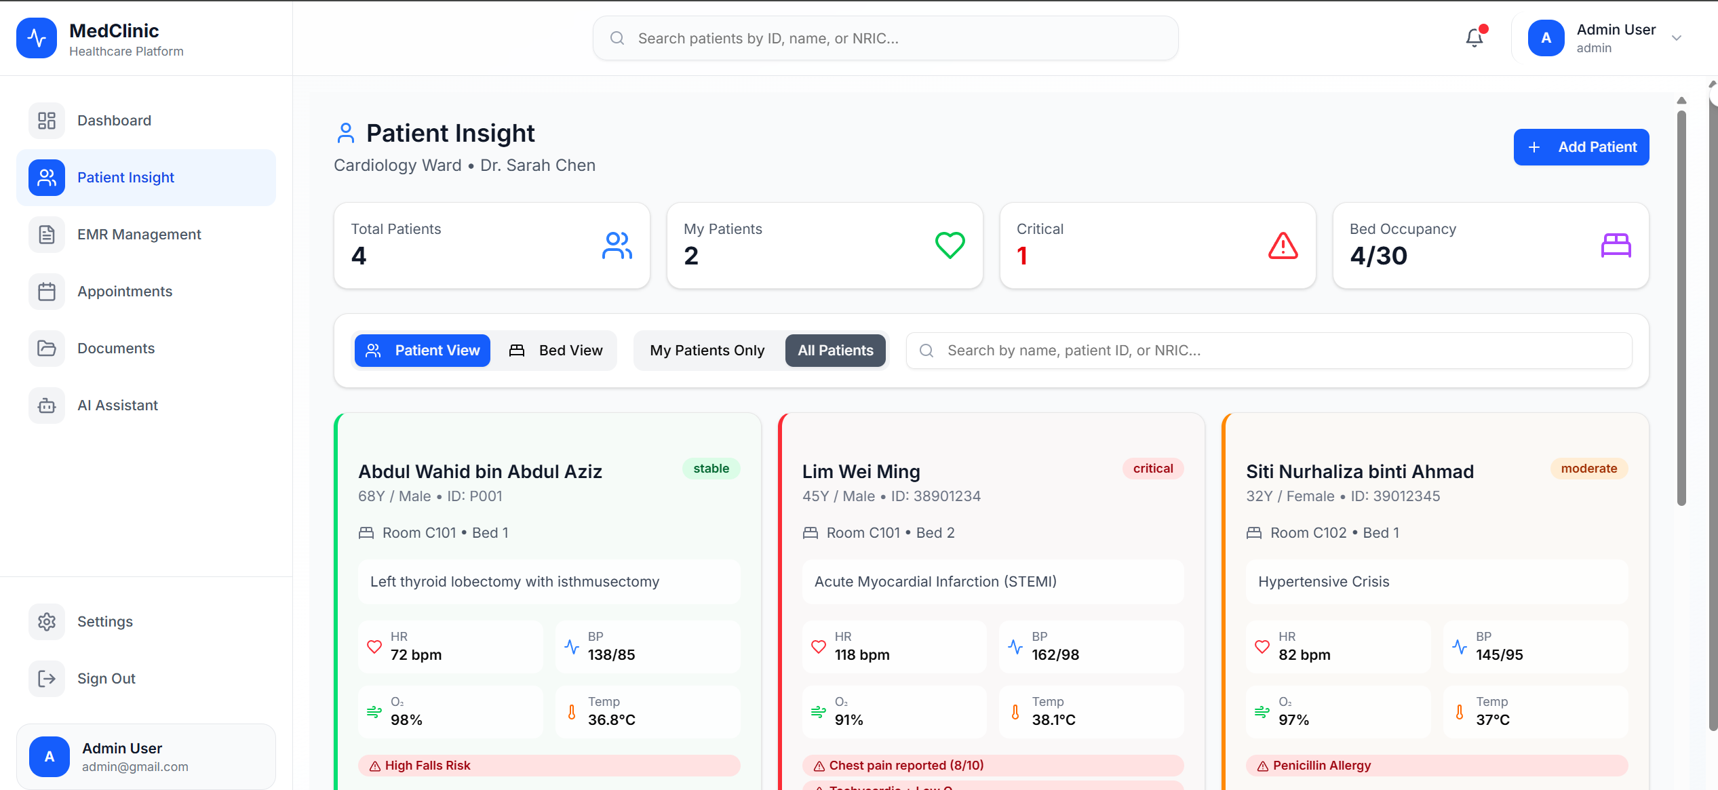Launch AI Assistant robot icon

click(47, 406)
